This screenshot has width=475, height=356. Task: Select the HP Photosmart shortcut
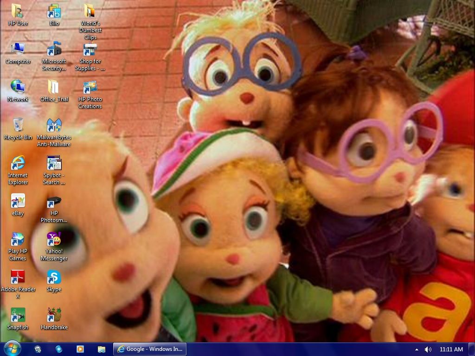coord(54,209)
